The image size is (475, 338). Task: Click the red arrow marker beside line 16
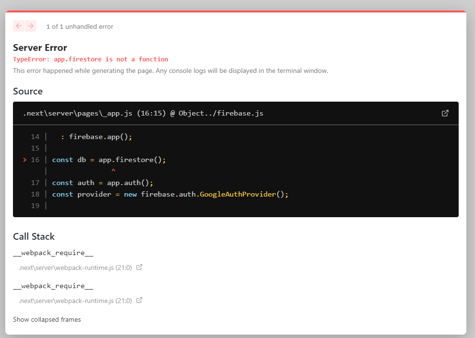coord(24,160)
